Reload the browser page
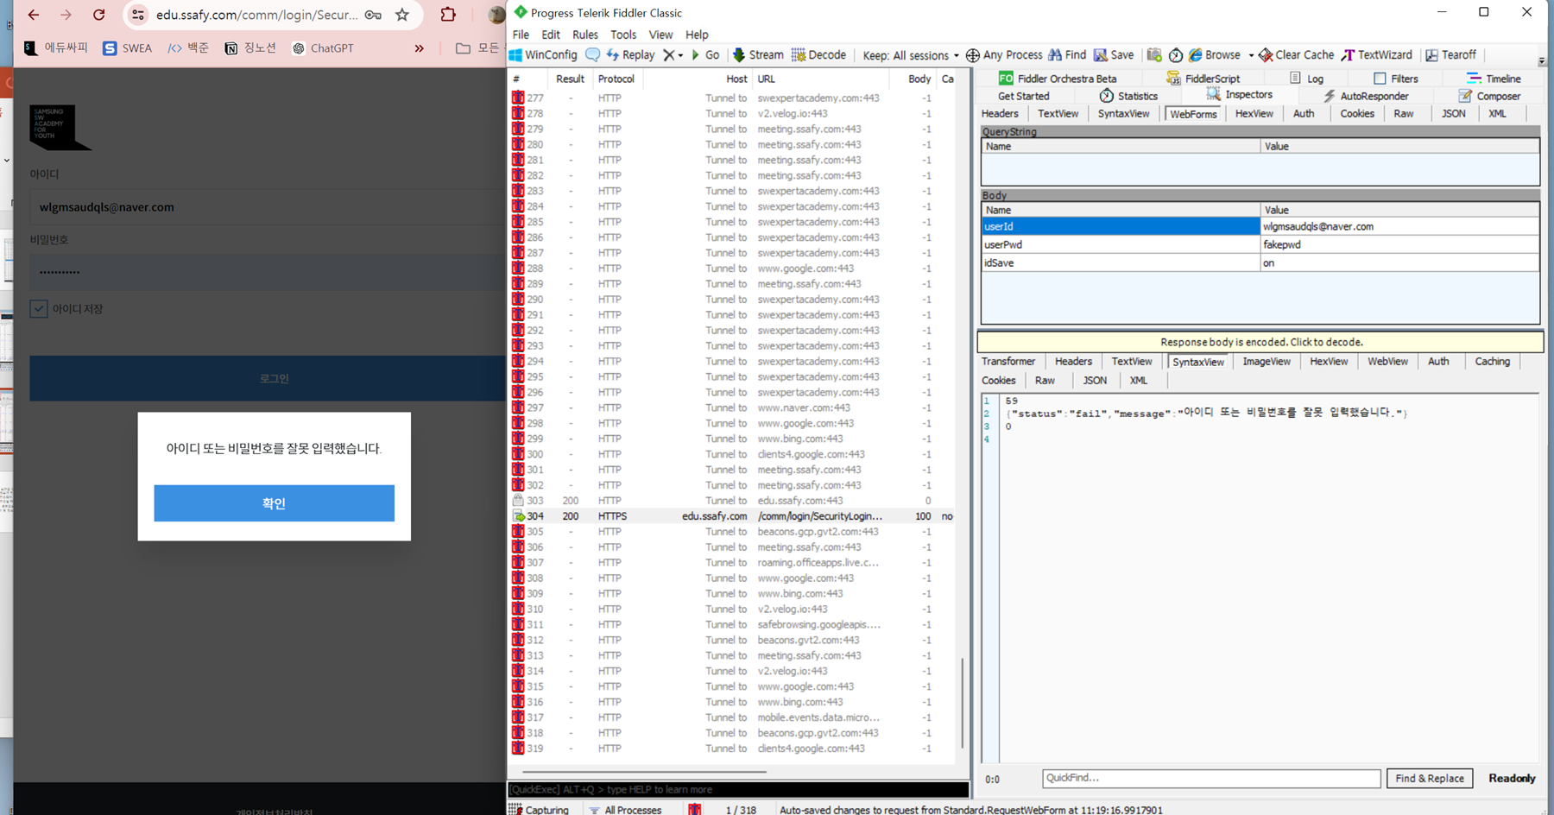This screenshot has height=815, width=1554. pyautogui.click(x=99, y=15)
